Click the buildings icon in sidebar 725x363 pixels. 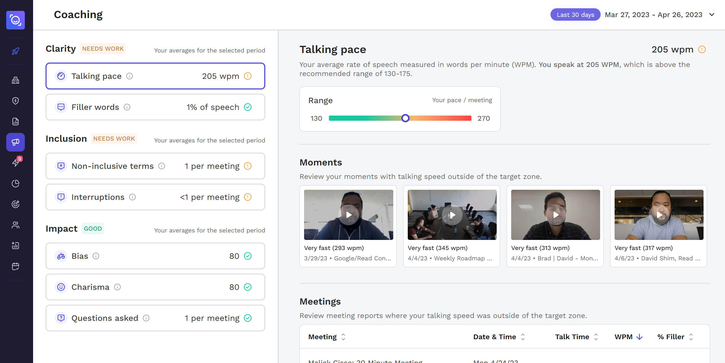point(16,80)
